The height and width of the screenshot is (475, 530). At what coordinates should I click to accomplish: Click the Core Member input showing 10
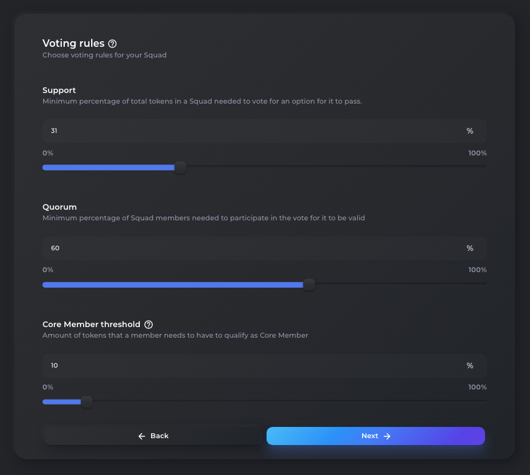264,366
